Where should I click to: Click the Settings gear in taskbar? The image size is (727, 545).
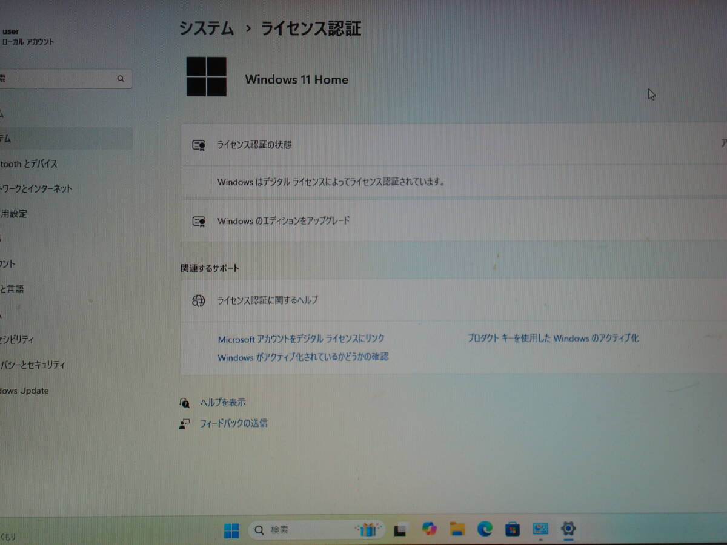click(568, 529)
